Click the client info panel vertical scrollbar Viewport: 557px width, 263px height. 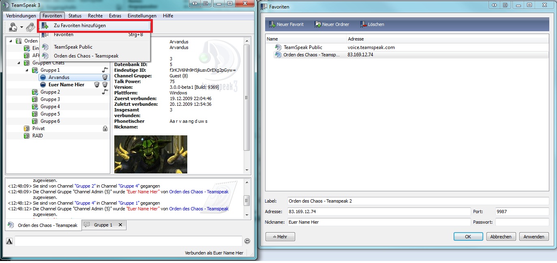pos(247,97)
